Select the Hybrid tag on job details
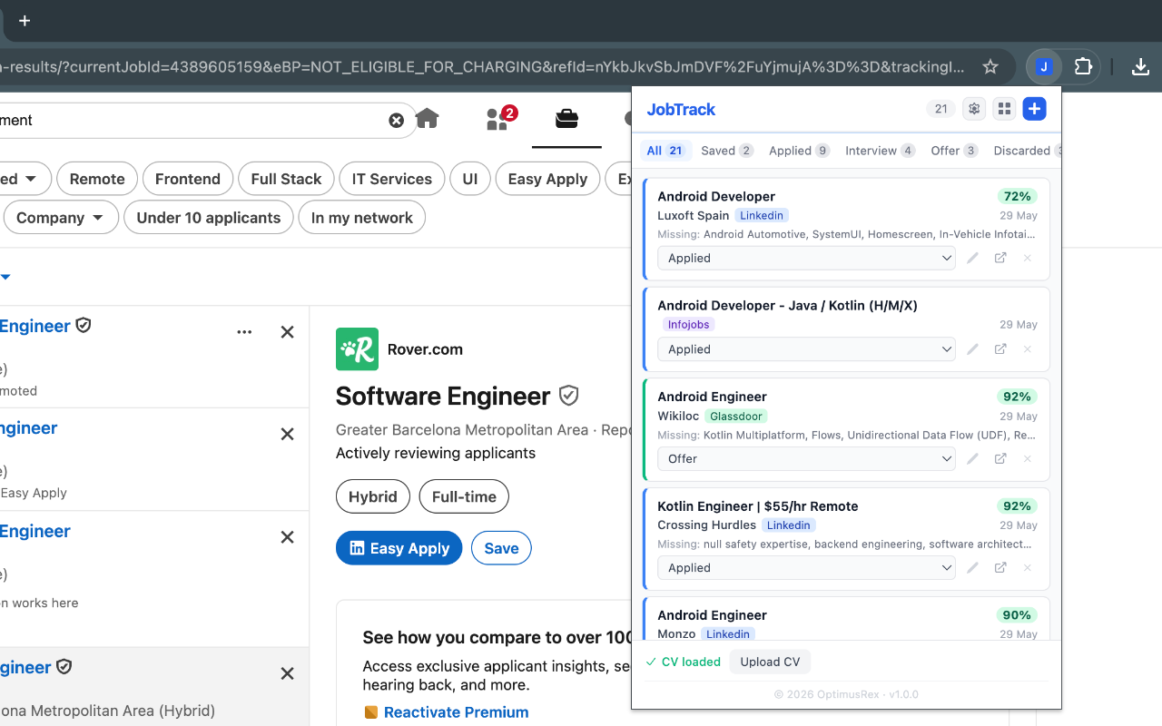This screenshot has width=1162, height=726. coord(373,496)
